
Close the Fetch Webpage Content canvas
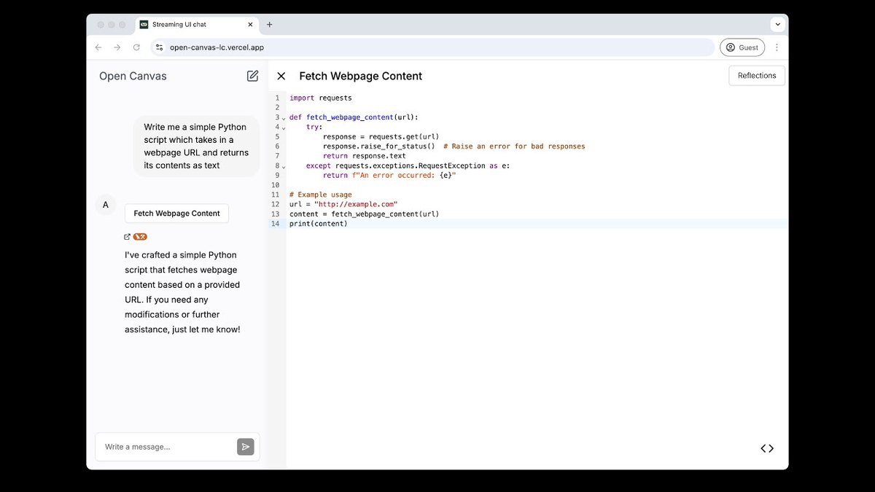(x=281, y=76)
